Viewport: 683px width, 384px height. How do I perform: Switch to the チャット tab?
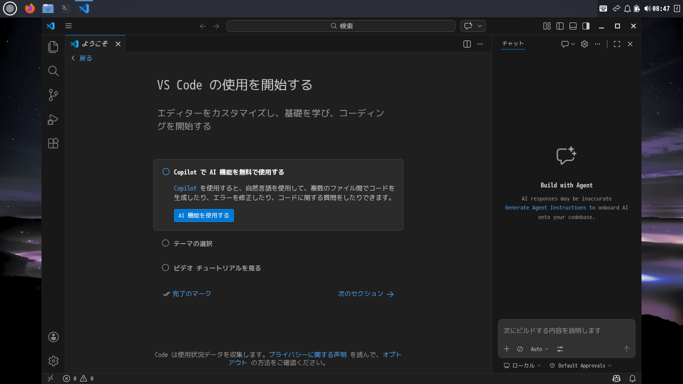512,44
